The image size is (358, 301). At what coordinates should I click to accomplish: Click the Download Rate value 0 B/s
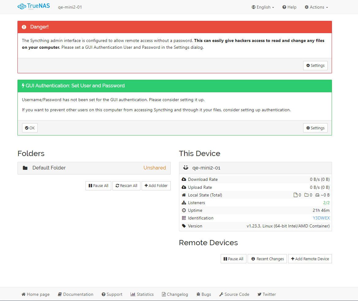(x=320, y=180)
